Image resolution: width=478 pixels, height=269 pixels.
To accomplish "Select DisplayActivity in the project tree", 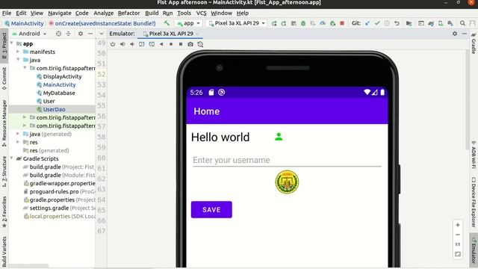I will [x=62, y=76].
